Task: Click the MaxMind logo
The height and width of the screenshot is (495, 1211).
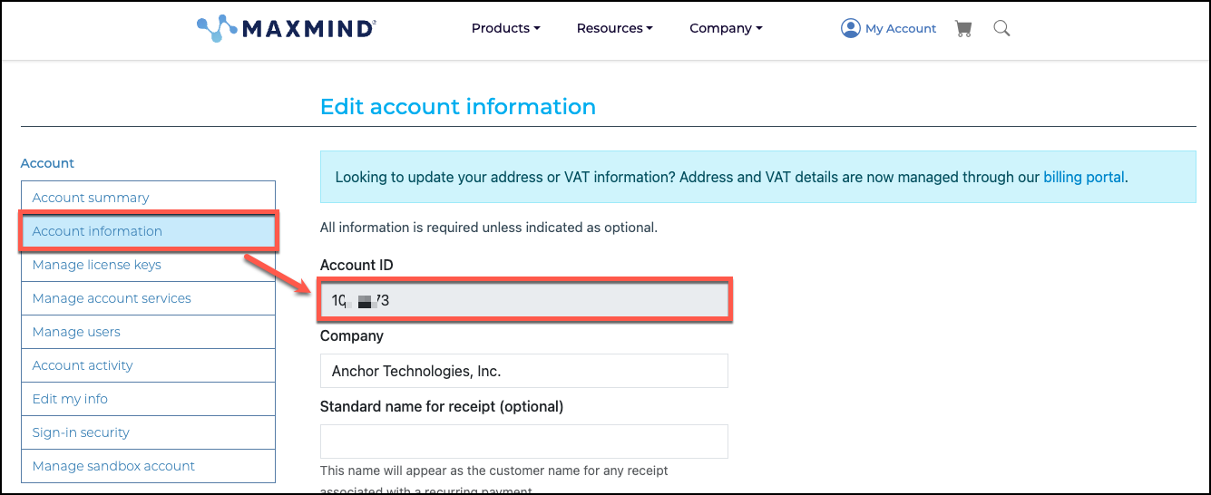Action: (x=286, y=28)
